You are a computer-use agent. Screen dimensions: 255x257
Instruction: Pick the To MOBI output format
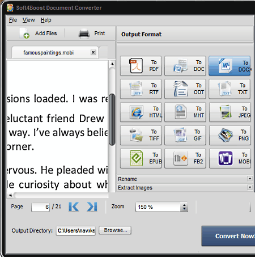[230, 158]
